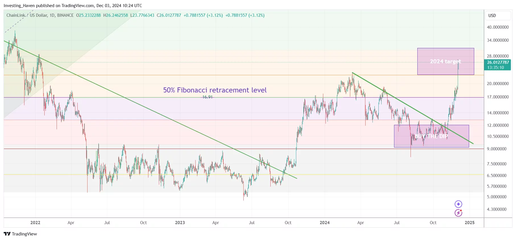Click the BINANCE exchange label
The height and width of the screenshot is (240, 516).
(x=65, y=15)
